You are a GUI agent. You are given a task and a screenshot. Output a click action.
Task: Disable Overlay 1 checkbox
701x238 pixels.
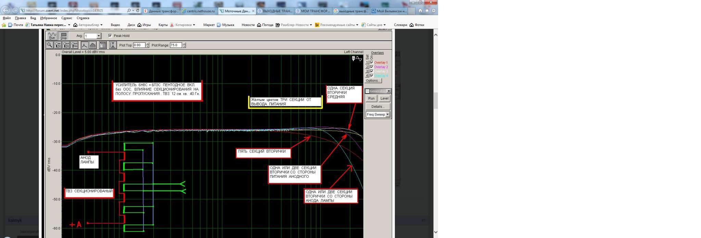(372, 63)
